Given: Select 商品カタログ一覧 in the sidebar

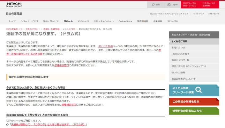Looking at the screenshot, I should [194, 60].
